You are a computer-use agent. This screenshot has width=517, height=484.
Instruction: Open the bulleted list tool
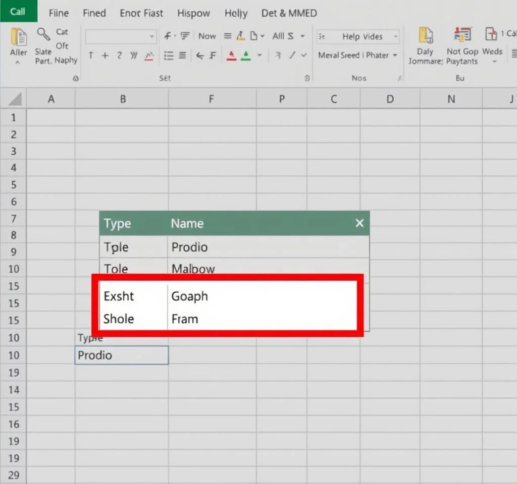[x=169, y=55]
